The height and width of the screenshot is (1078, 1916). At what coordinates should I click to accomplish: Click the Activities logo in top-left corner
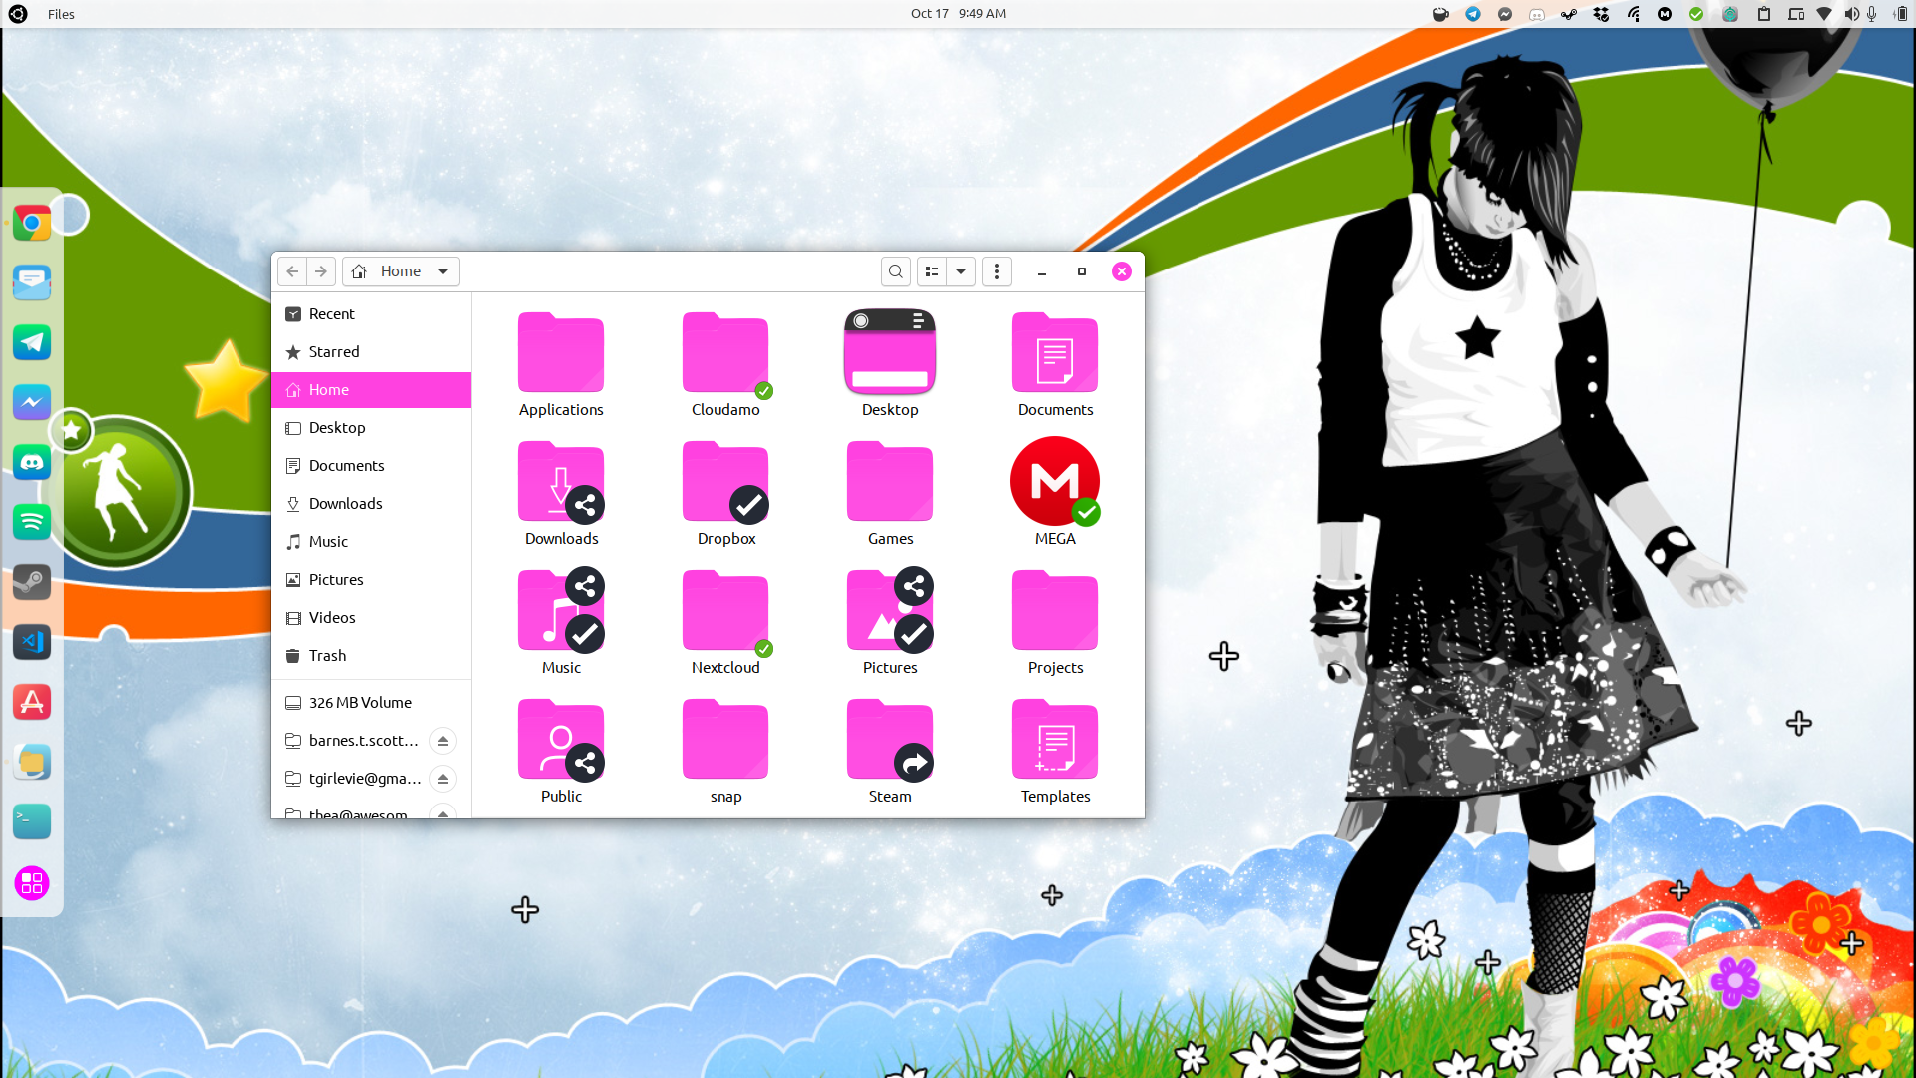(x=18, y=14)
